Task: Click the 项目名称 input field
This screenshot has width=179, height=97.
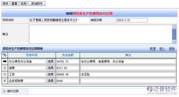Action: pyautogui.click(x=53, y=20)
